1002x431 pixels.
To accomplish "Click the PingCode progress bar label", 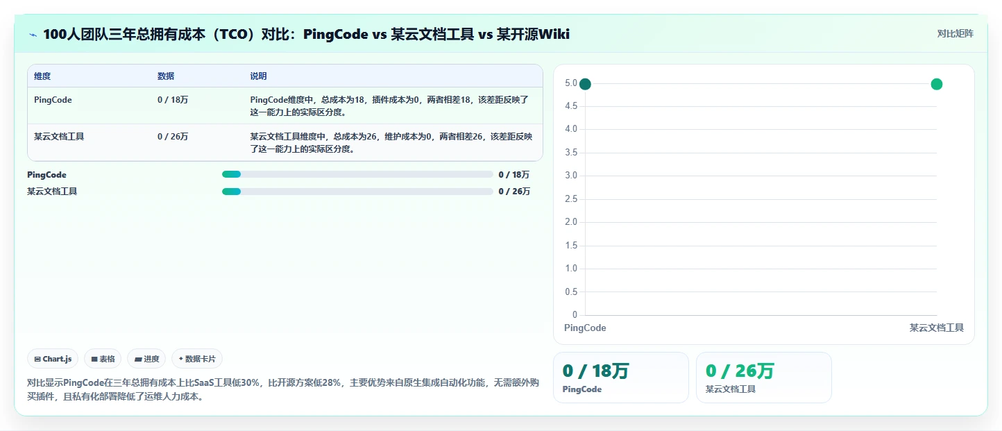I will (x=46, y=175).
